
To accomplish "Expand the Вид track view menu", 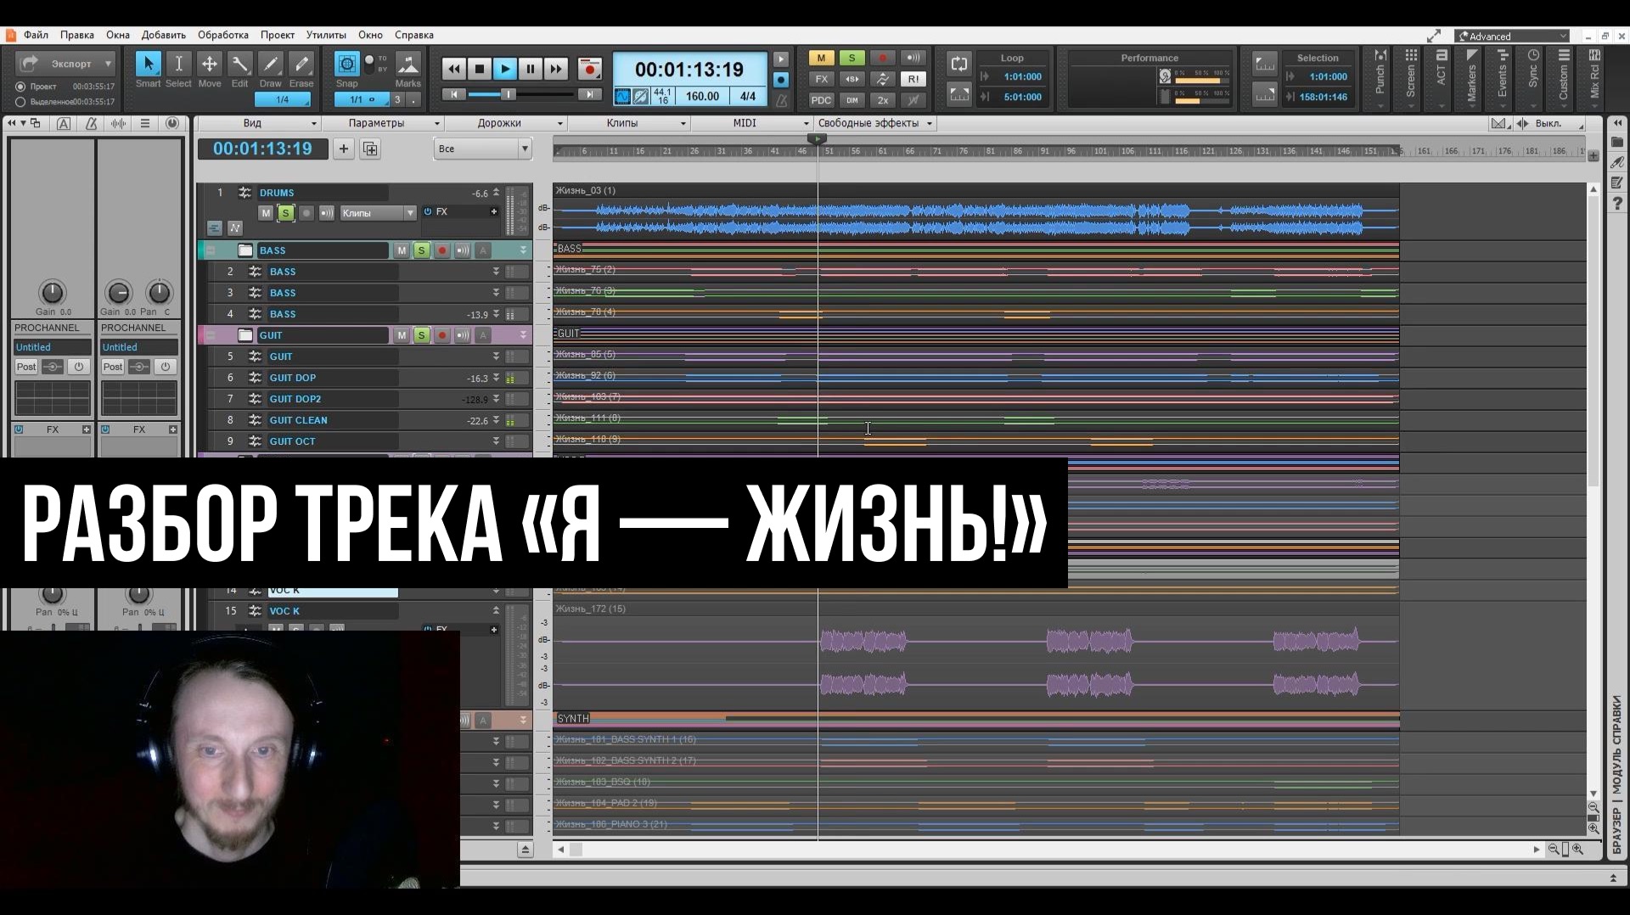I will (259, 123).
